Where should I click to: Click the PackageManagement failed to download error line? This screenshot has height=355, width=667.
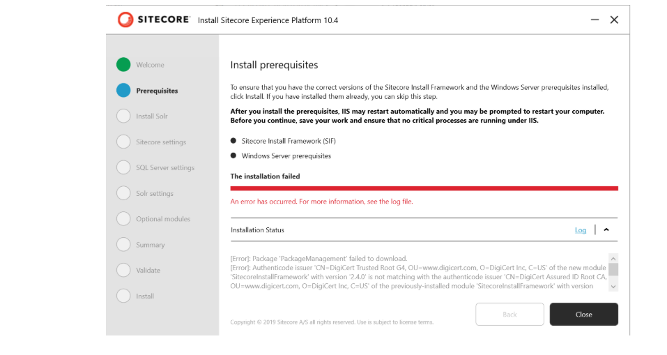tap(319, 258)
